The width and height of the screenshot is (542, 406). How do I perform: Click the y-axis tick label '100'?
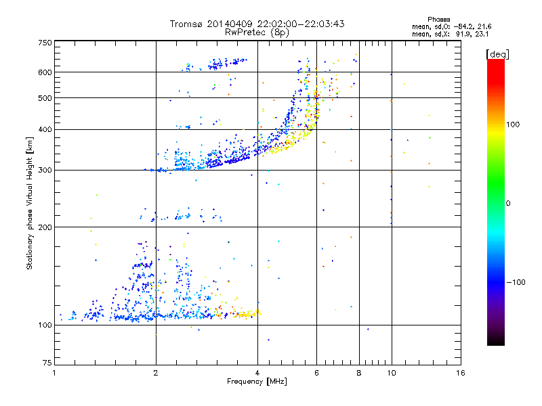click(45, 325)
